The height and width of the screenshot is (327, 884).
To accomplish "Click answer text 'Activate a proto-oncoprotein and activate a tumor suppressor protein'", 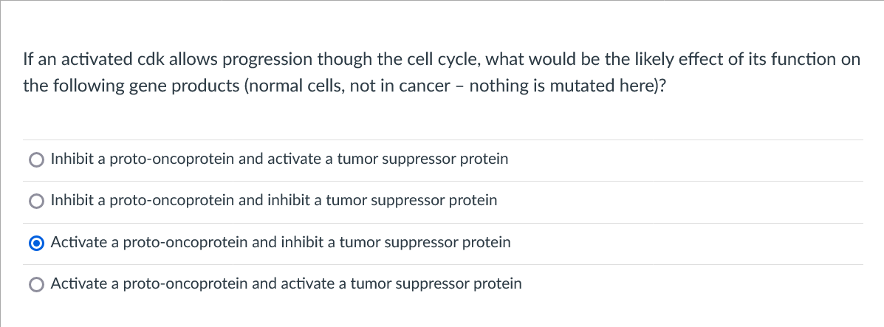I will 286,284.
